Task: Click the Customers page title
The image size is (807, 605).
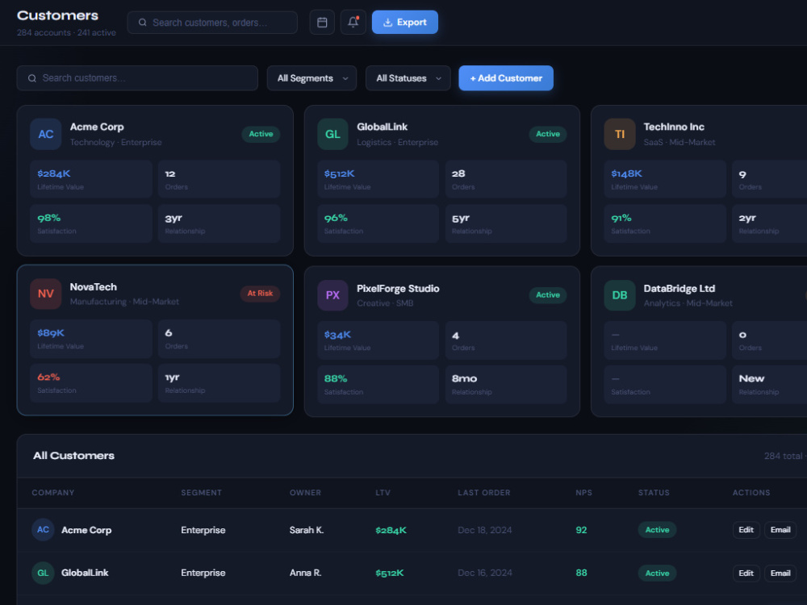Action: [57, 15]
